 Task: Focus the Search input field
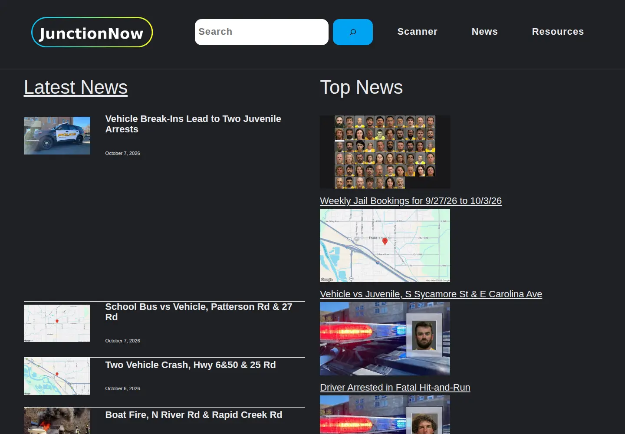(x=261, y=32)
